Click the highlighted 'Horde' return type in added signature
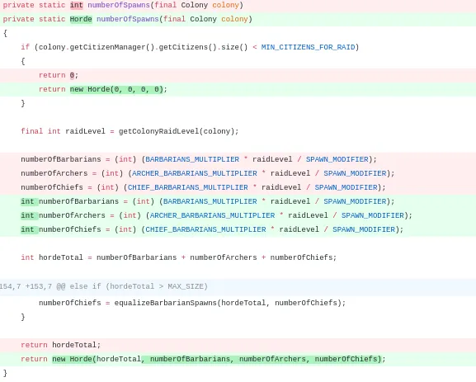 (81, 19)
